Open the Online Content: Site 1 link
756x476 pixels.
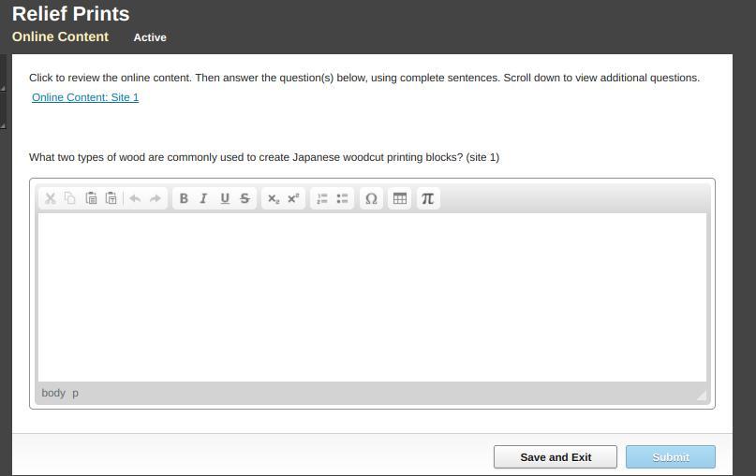[85, 97]
